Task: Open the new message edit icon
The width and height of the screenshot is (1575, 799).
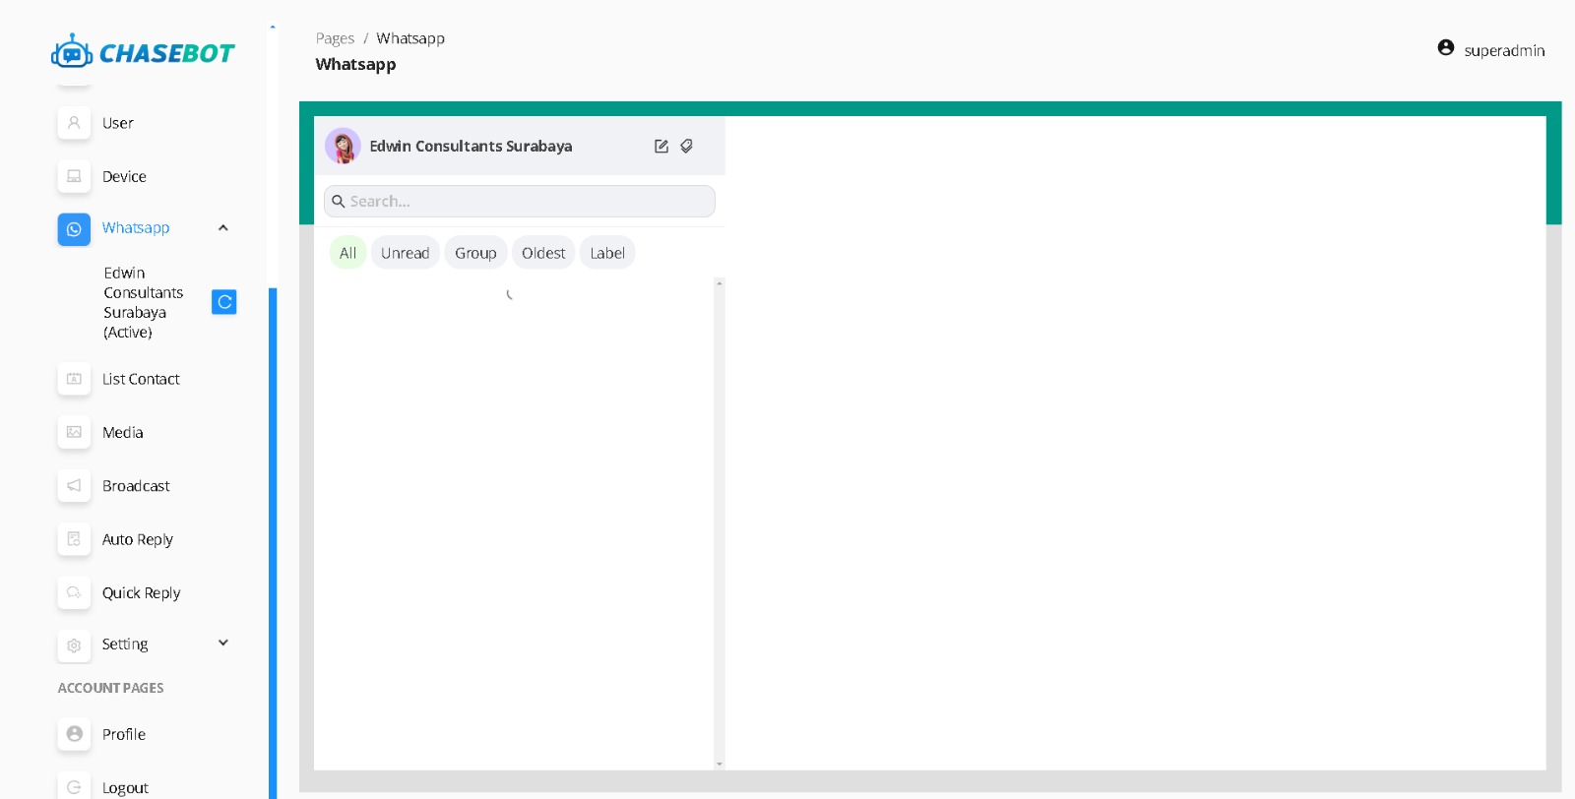Action: [x=661, y=147]
